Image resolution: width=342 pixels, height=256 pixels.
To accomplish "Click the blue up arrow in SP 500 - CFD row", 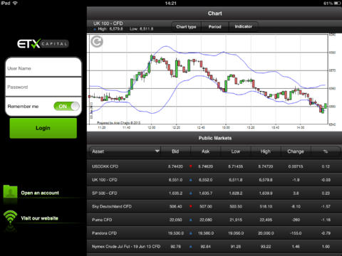I will [190, 193].
